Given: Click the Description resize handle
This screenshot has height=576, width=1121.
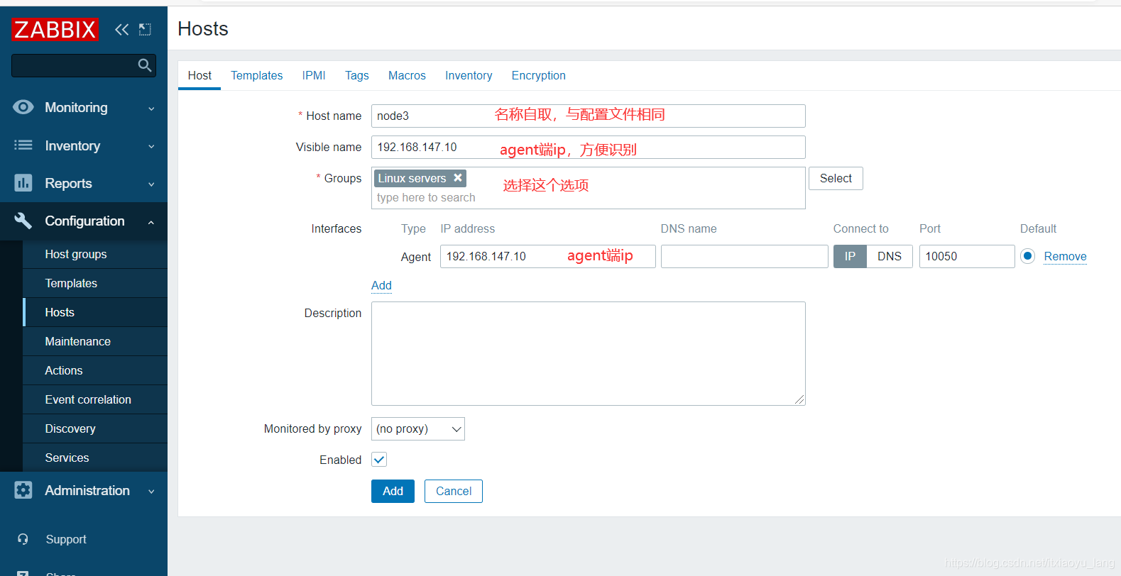Looking at the screenshot, I should [799, 399].
